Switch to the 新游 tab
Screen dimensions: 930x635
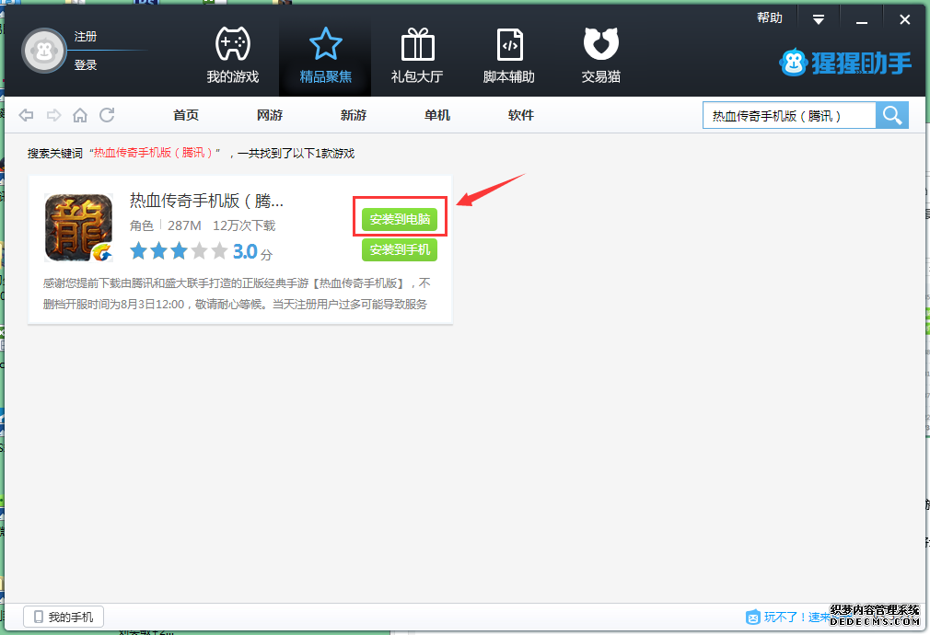click(x=354, y=115)
